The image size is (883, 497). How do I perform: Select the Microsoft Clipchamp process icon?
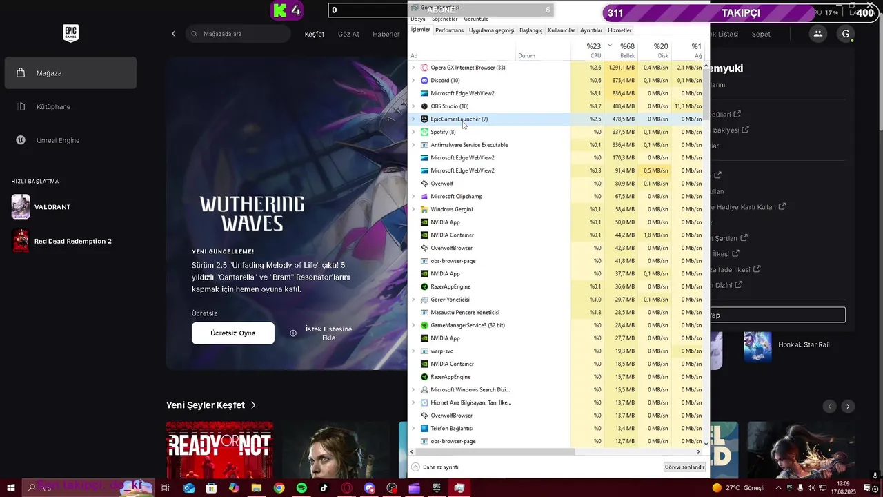click(x=424, y=197)
